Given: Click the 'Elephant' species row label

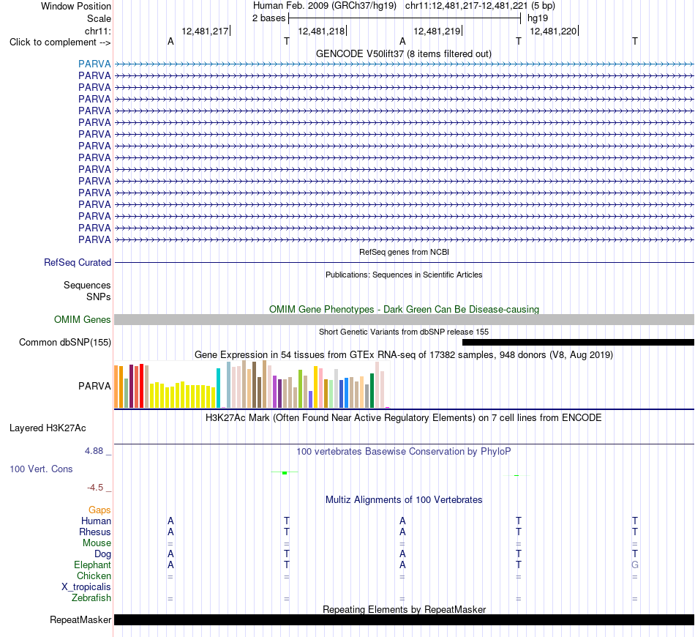Looking at the screenshot, I should point(92,565).
